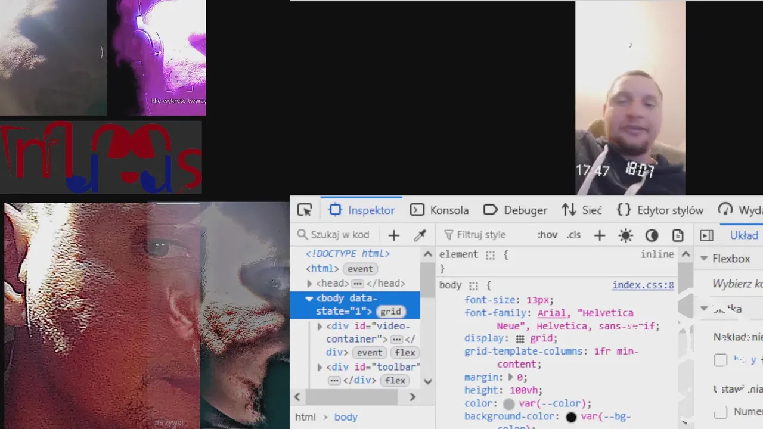Collapse the body element node
The width and height of the screenshot is (763, 429).
point(309,299)
